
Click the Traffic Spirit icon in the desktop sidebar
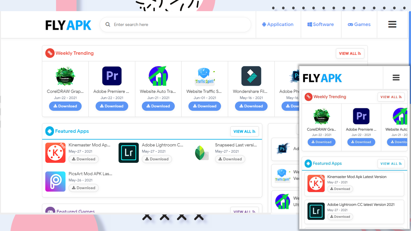(283, 175)
